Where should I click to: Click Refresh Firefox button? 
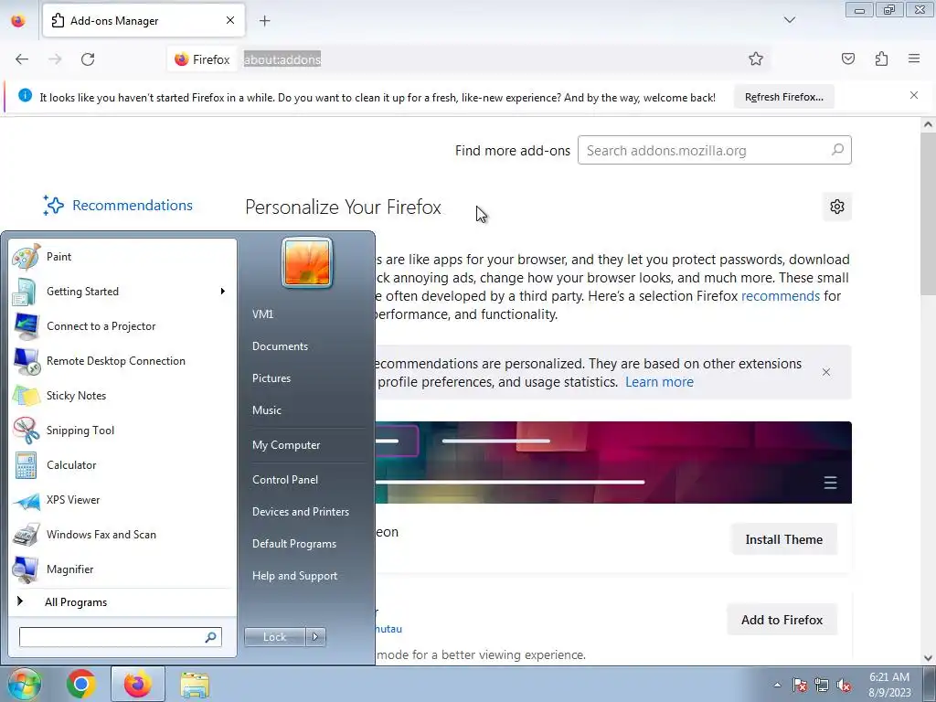(x=783, y=97)
